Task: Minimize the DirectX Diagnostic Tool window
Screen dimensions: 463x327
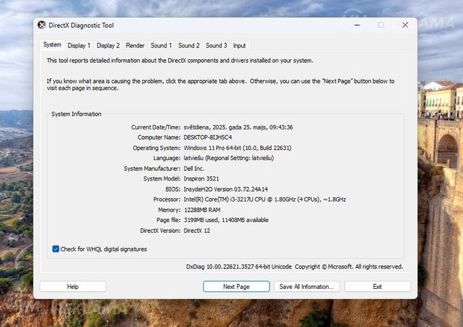Action: click(357, 25)
